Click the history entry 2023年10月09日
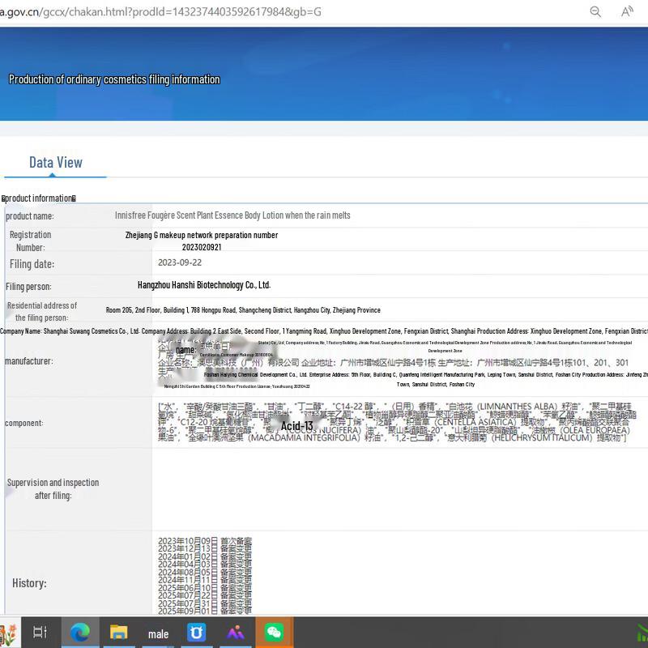 (205, 540)
